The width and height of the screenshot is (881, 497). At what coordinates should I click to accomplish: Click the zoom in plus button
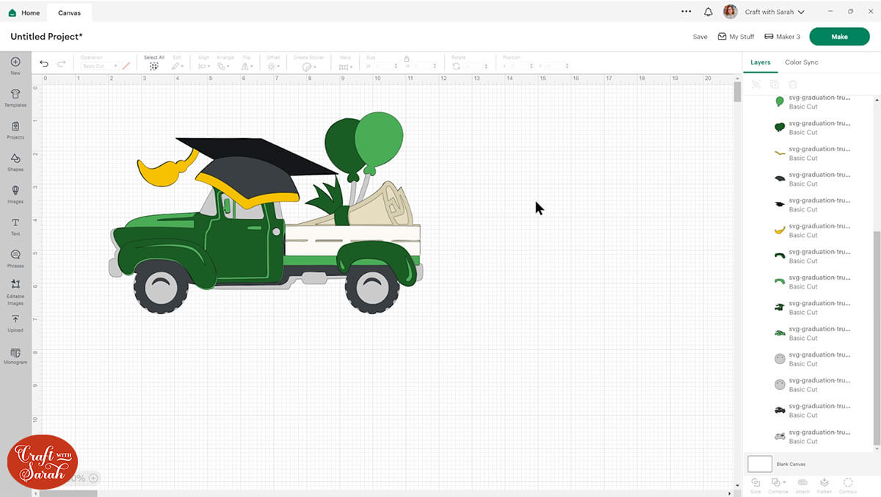click(x=93, y=478)
